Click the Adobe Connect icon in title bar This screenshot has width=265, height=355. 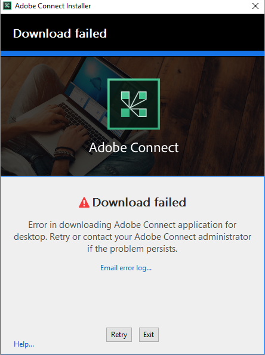pos(7,5)
